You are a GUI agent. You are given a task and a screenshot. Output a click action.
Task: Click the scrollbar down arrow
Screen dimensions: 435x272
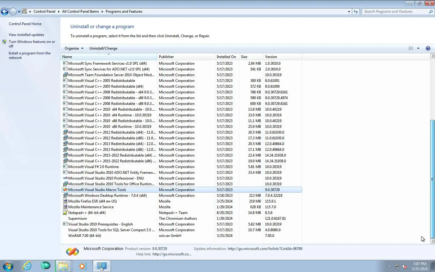tap(432, 241)
